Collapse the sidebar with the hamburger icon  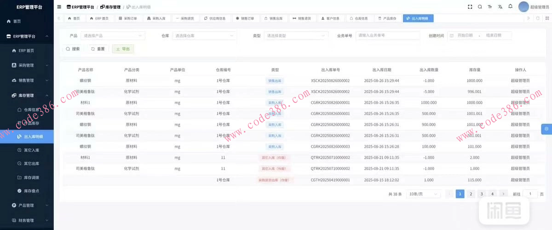(59, 7)
